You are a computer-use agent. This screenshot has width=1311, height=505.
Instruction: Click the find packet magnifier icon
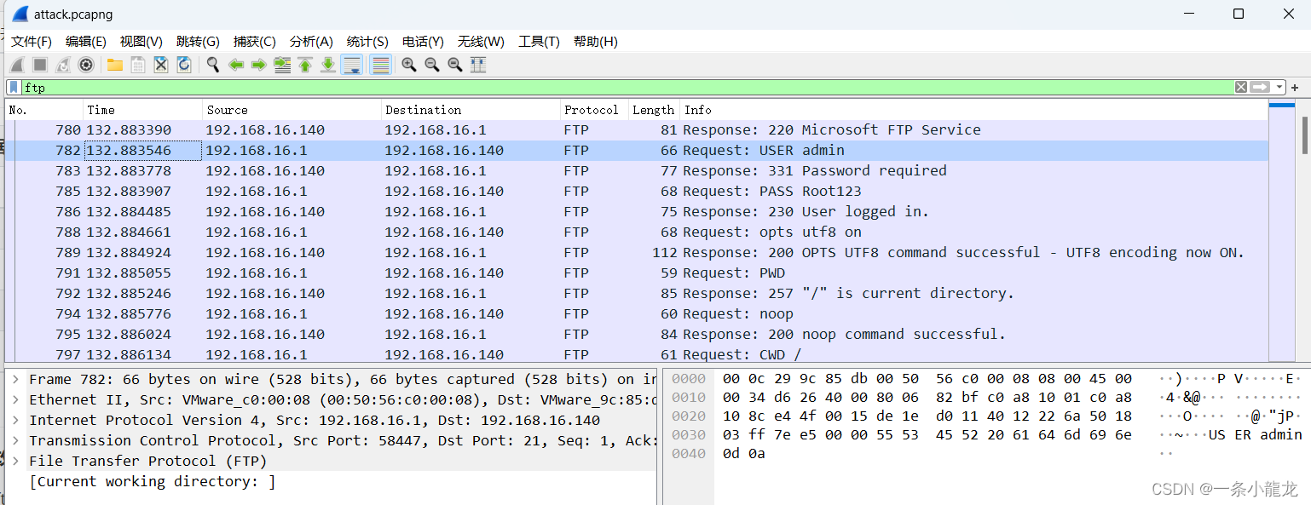point(213,65)
